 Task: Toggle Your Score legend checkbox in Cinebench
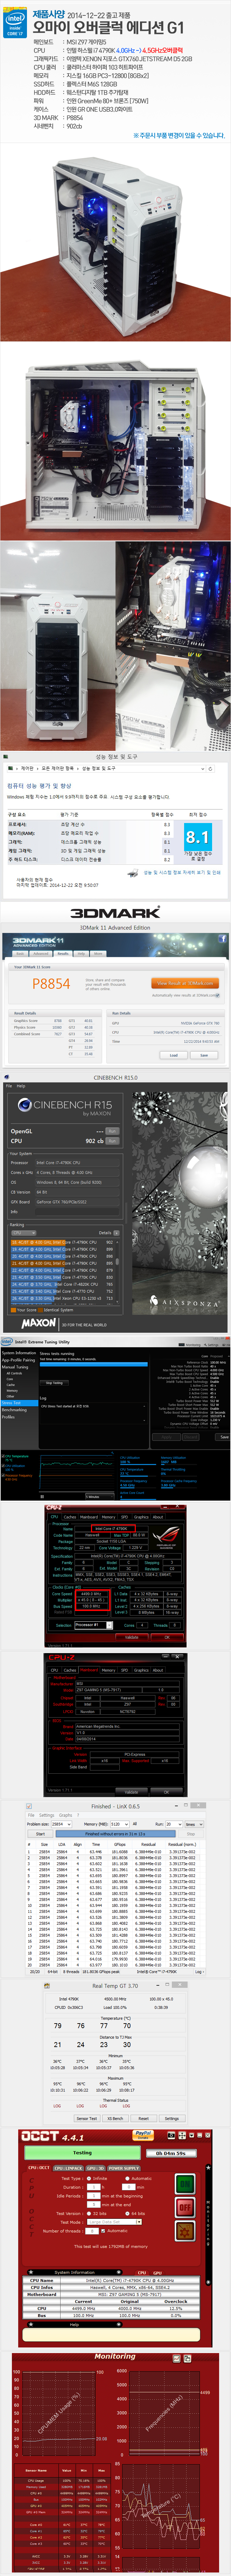tap(13, 1310)
